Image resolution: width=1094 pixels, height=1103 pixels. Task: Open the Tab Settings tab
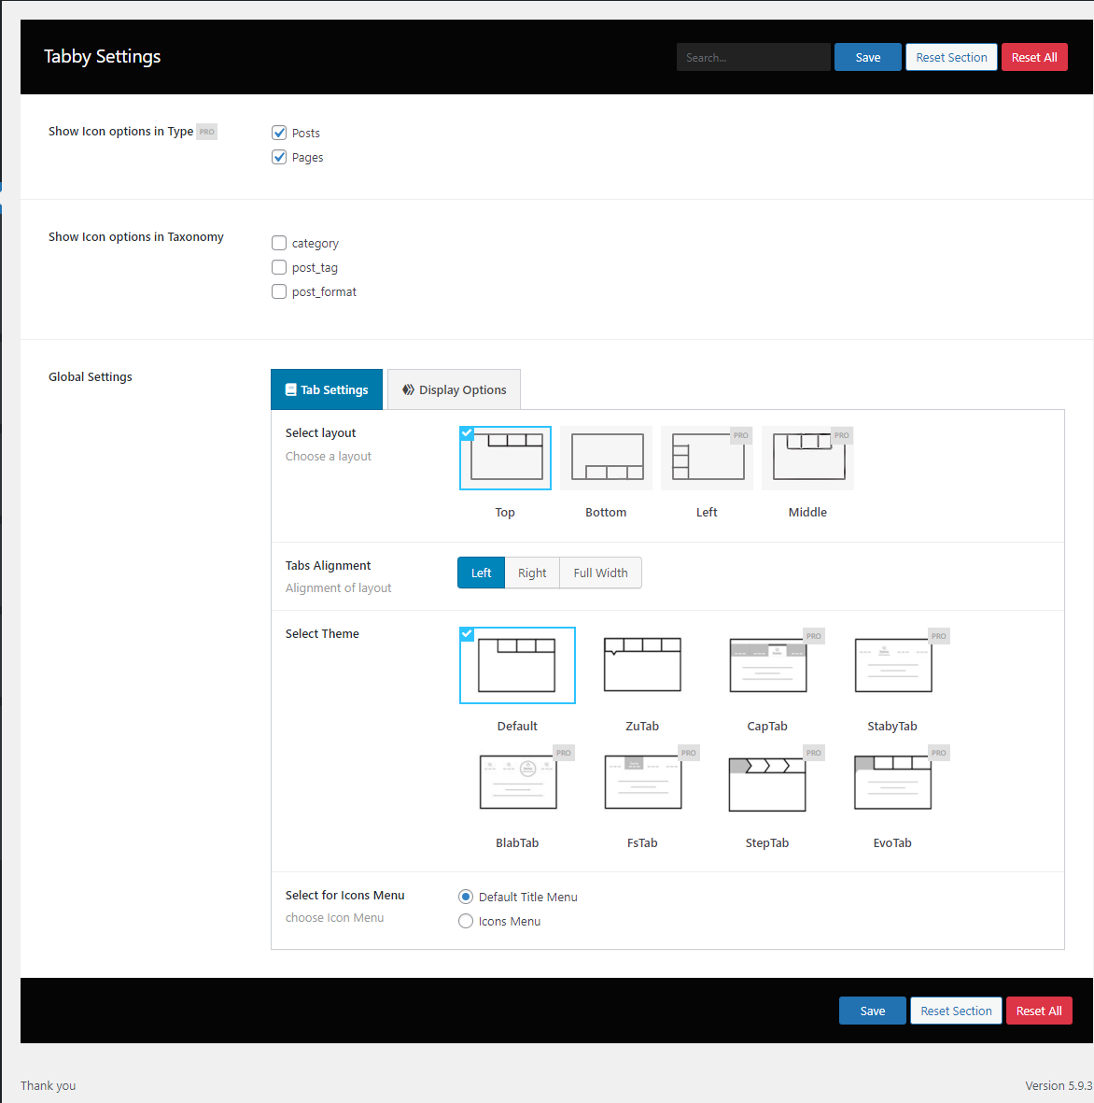327,389
